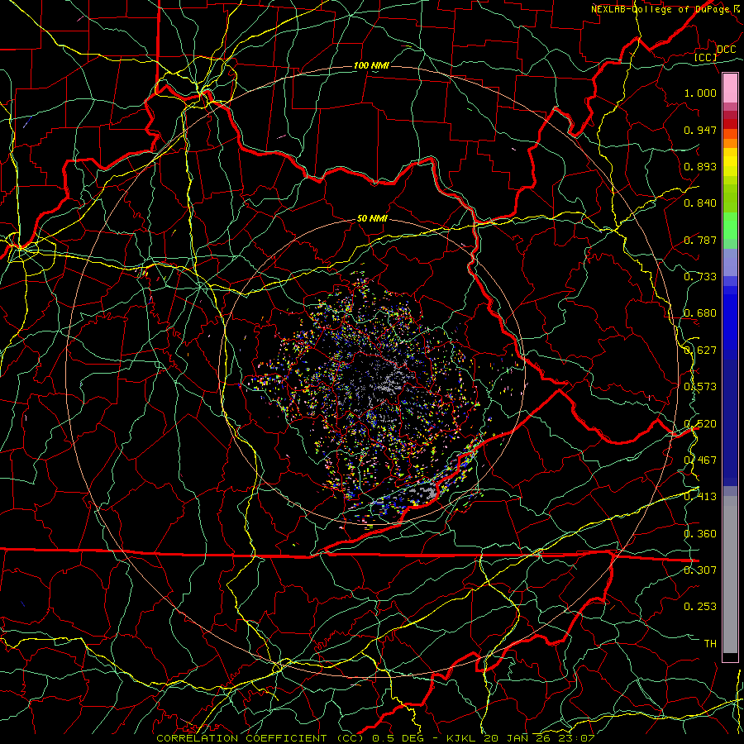The width and height of the screenshot is (744, 744).
Task: Click the 0.253 scale value
Action: (x=700, y=607)
